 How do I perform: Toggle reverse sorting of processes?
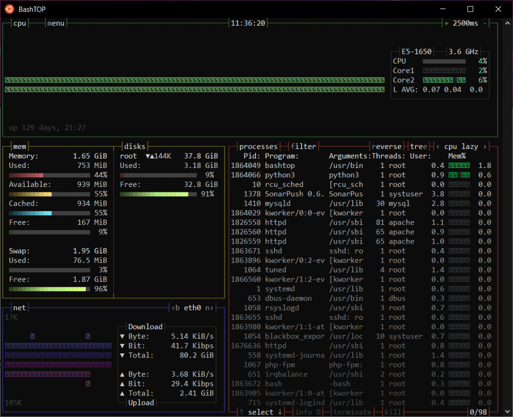(x=387, y=146)
